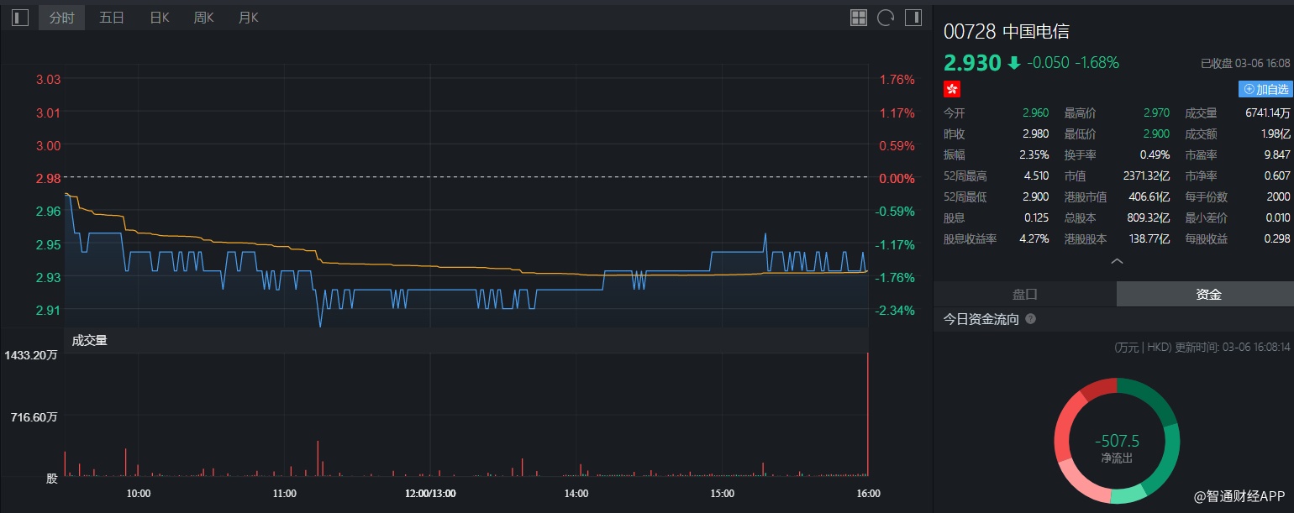Open the multi-chart grid layout icon
The image size is (1294, 513).
tap(858, 18)
